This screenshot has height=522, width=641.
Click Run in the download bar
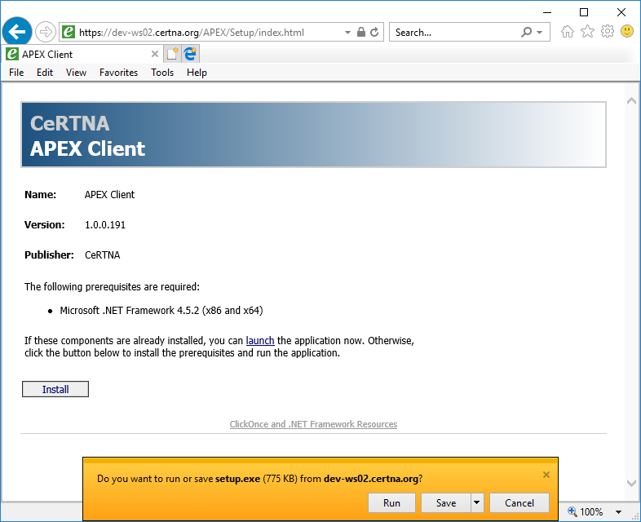(391, 503)
